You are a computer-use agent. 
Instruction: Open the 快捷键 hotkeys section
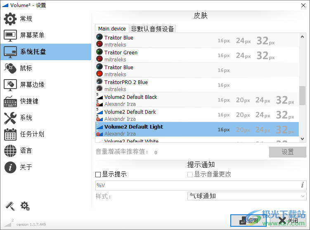coord(29,101)
